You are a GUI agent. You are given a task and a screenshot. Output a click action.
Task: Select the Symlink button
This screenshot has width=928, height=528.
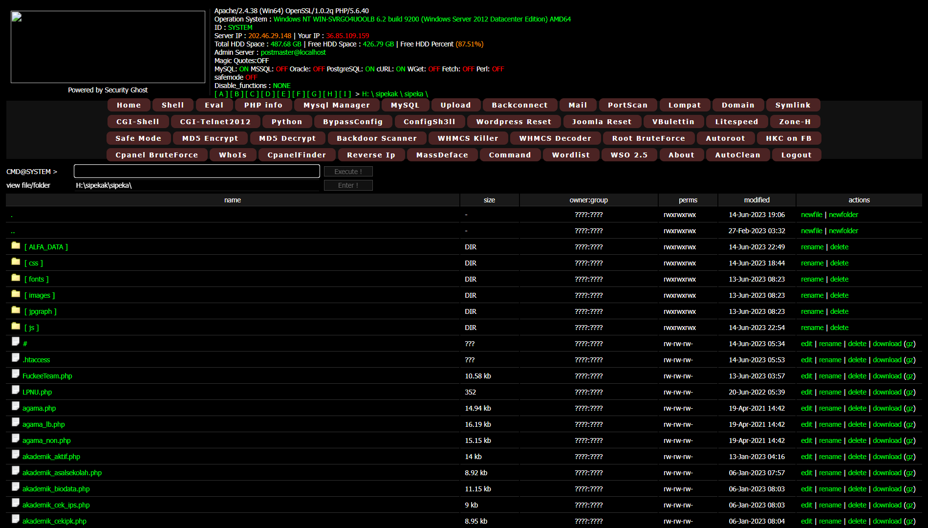pyautogui.click(x=793, y=105)
